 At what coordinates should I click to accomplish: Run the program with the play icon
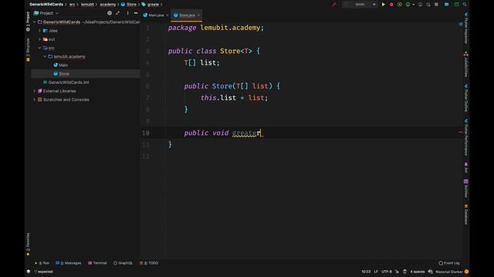coord(384,5)
